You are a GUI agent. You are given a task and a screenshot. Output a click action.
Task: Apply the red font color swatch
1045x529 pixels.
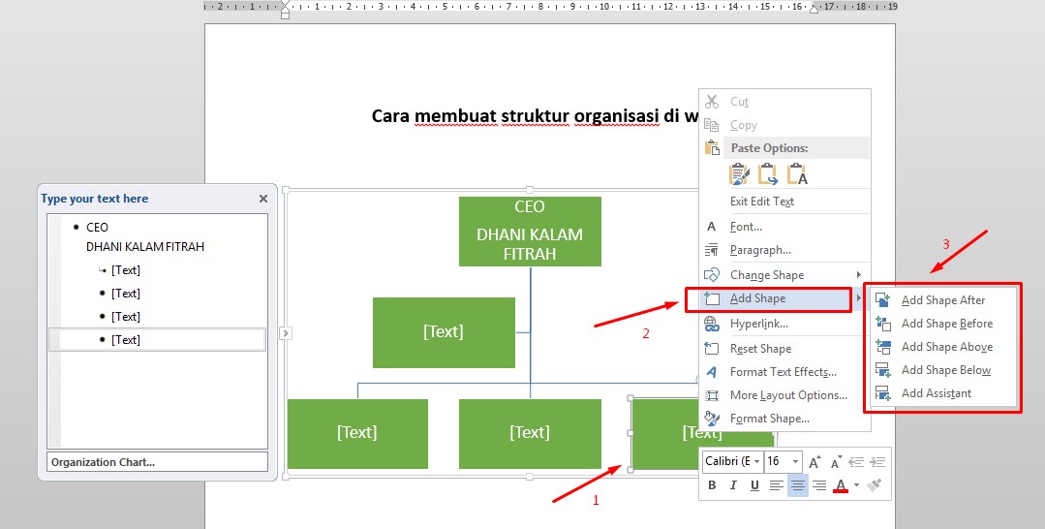coord(841,485)
